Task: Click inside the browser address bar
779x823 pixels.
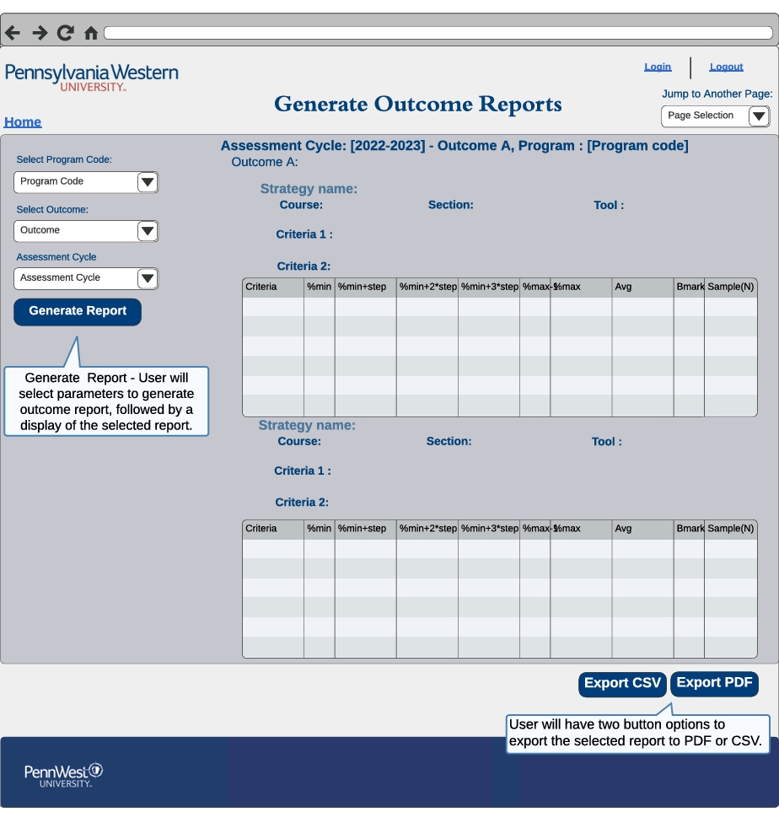Action: (438, 32)
